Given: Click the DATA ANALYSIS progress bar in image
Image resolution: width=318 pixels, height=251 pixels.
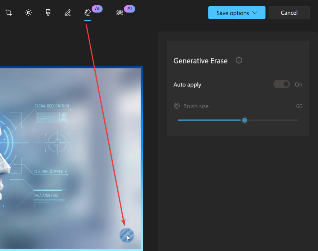Looking at the screenshot, I should 50,190.
